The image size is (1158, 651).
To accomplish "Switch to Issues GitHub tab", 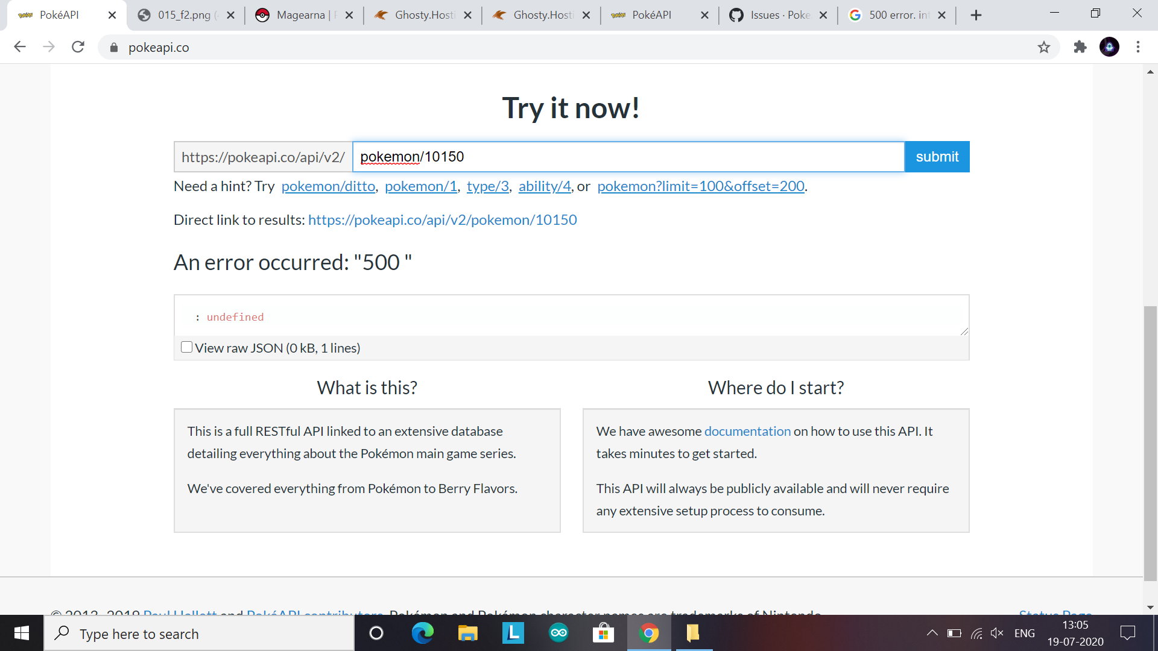I will [778, 15].
